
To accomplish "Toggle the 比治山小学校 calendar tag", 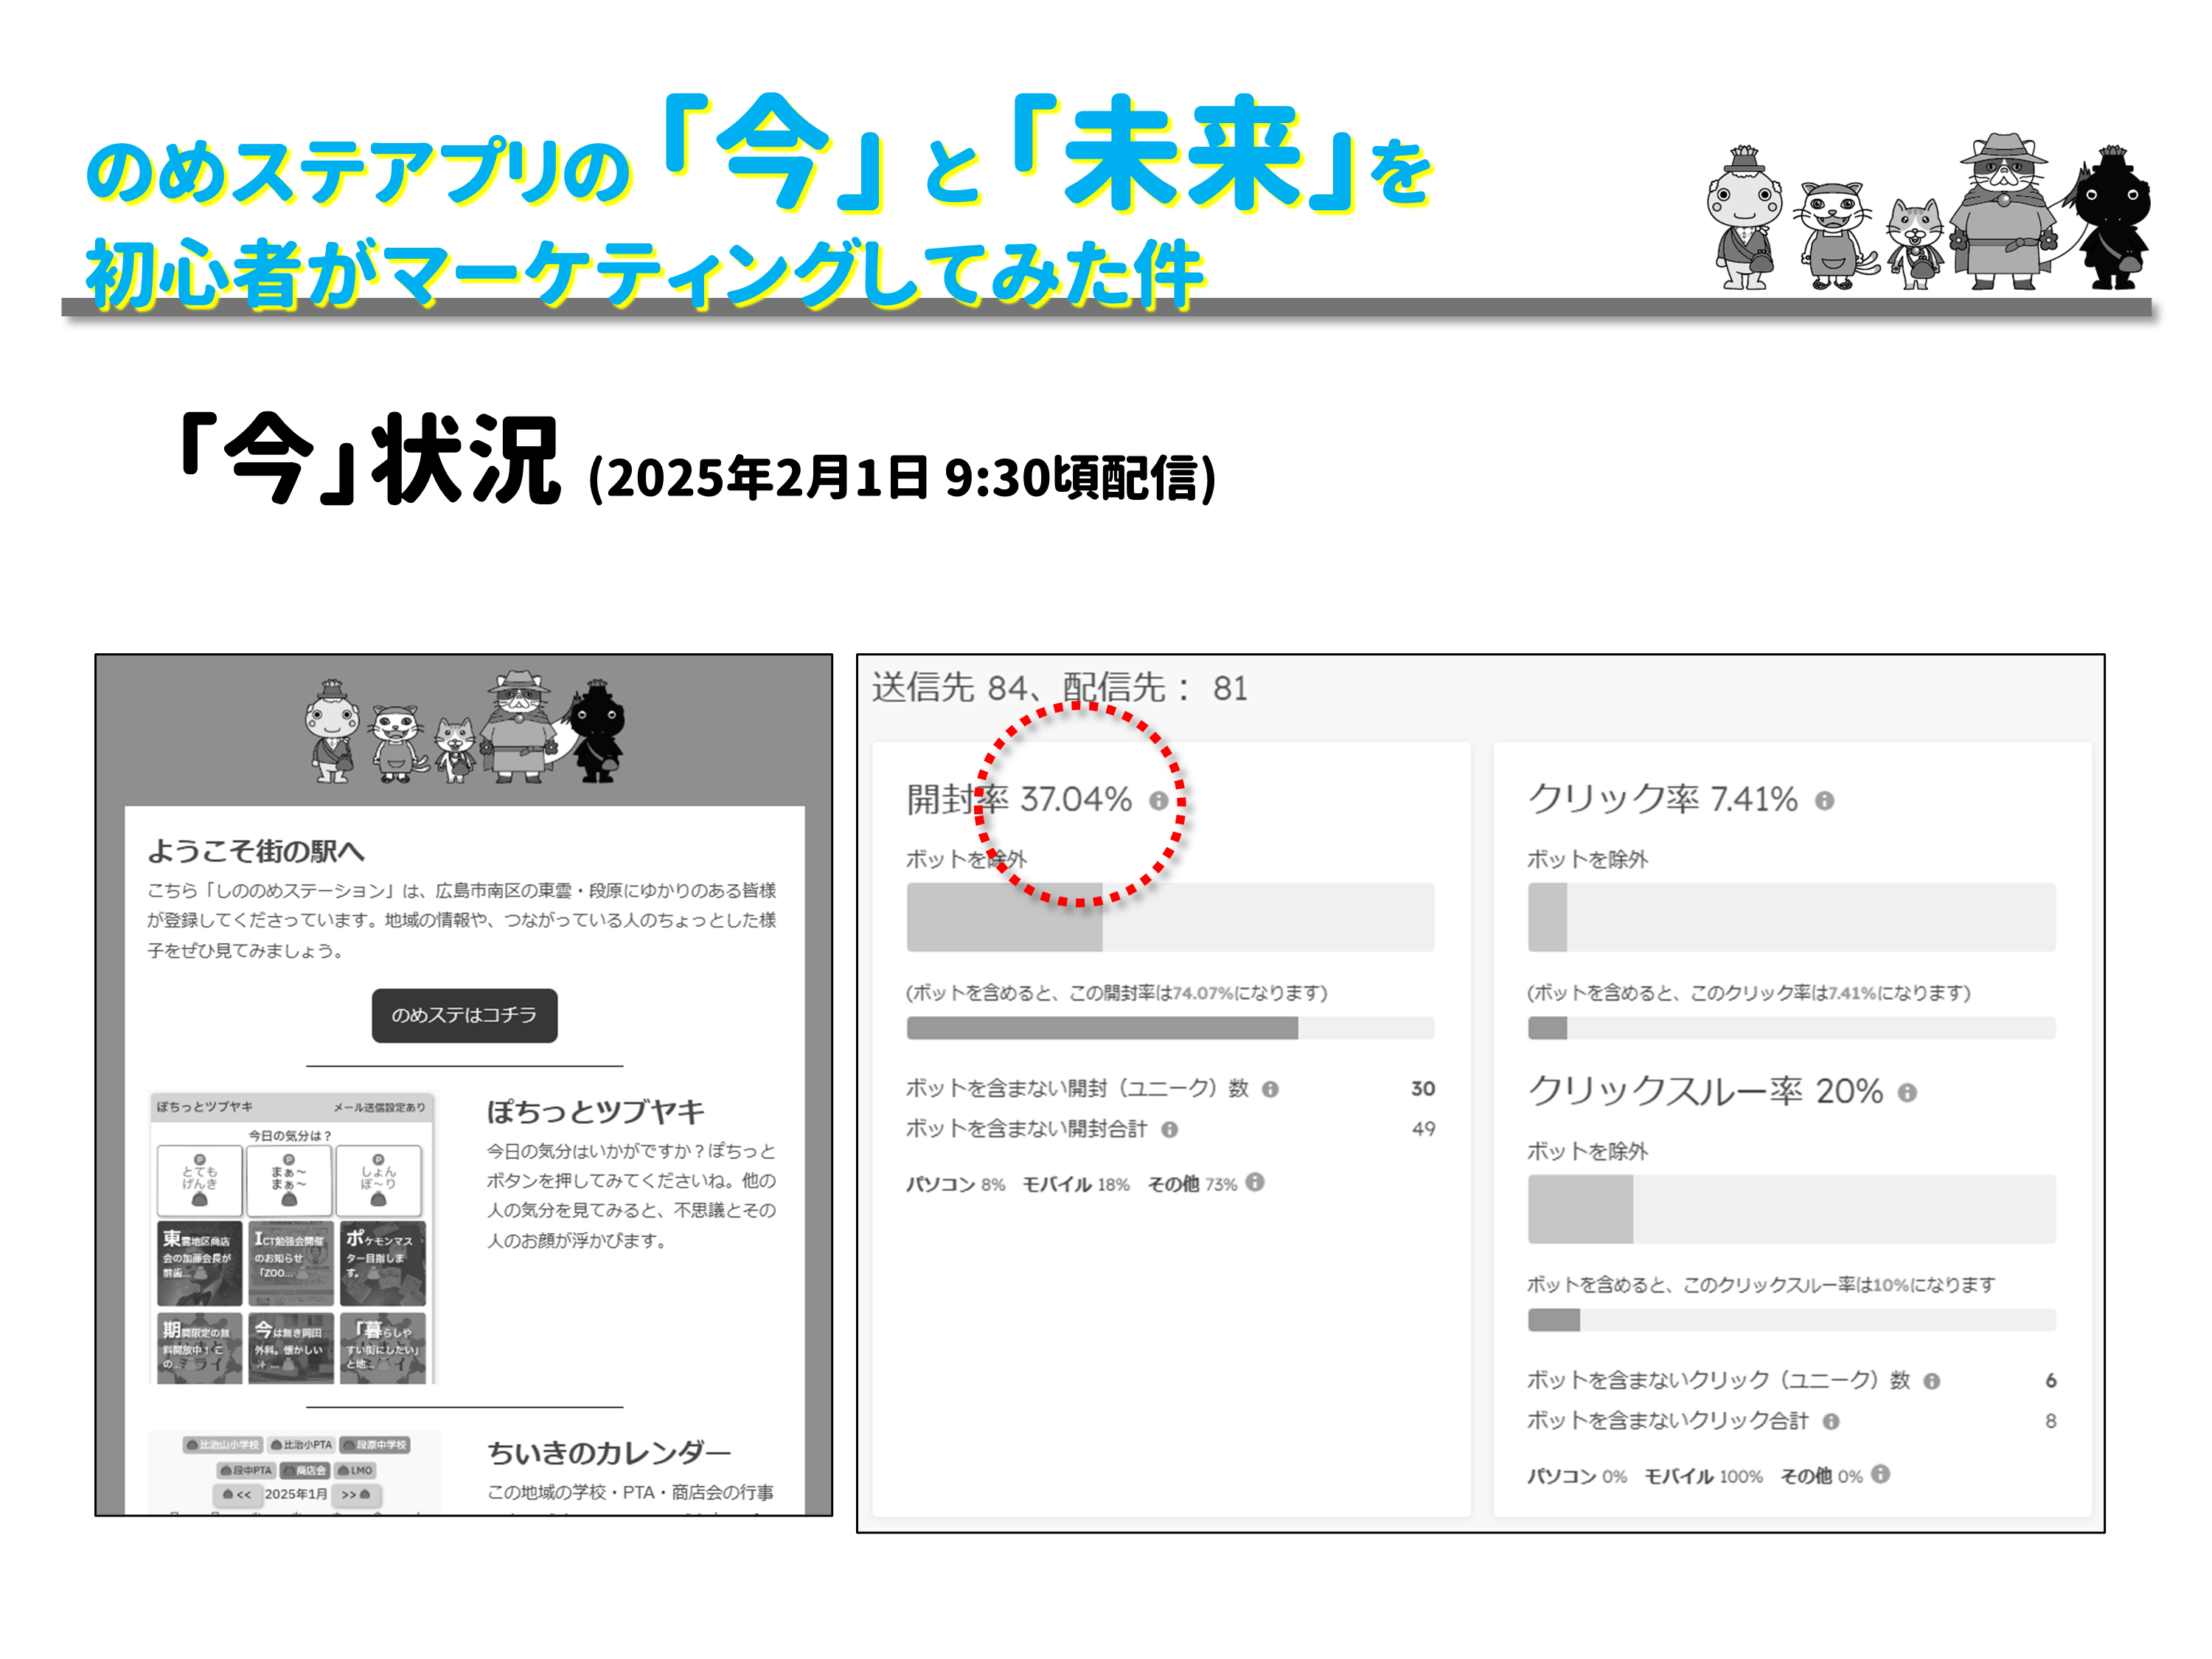I will point(222,1445).
